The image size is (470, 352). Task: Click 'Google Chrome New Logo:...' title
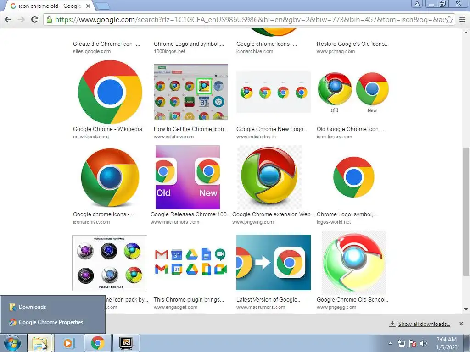[x=273, y=129]
